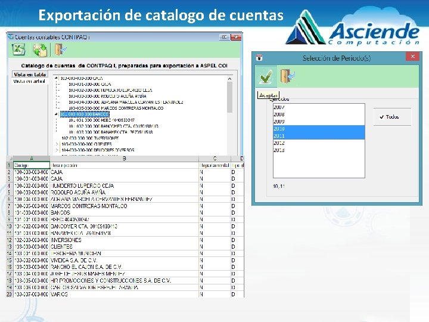This screenshot has height=322, width=429.
Task: Click the tree view vertical scrollbar thumb
Action: point(229,97)
